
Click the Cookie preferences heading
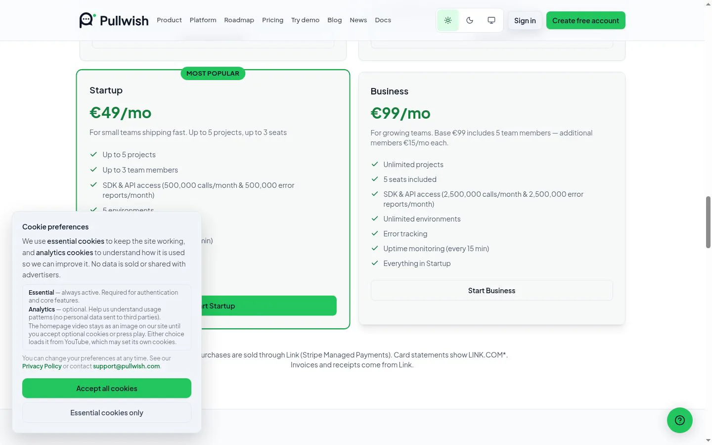[55, 227]
